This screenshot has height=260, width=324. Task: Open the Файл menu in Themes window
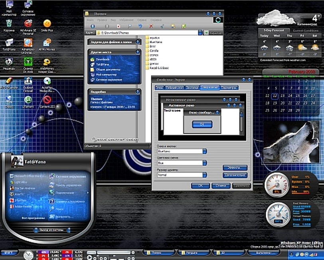90,20
